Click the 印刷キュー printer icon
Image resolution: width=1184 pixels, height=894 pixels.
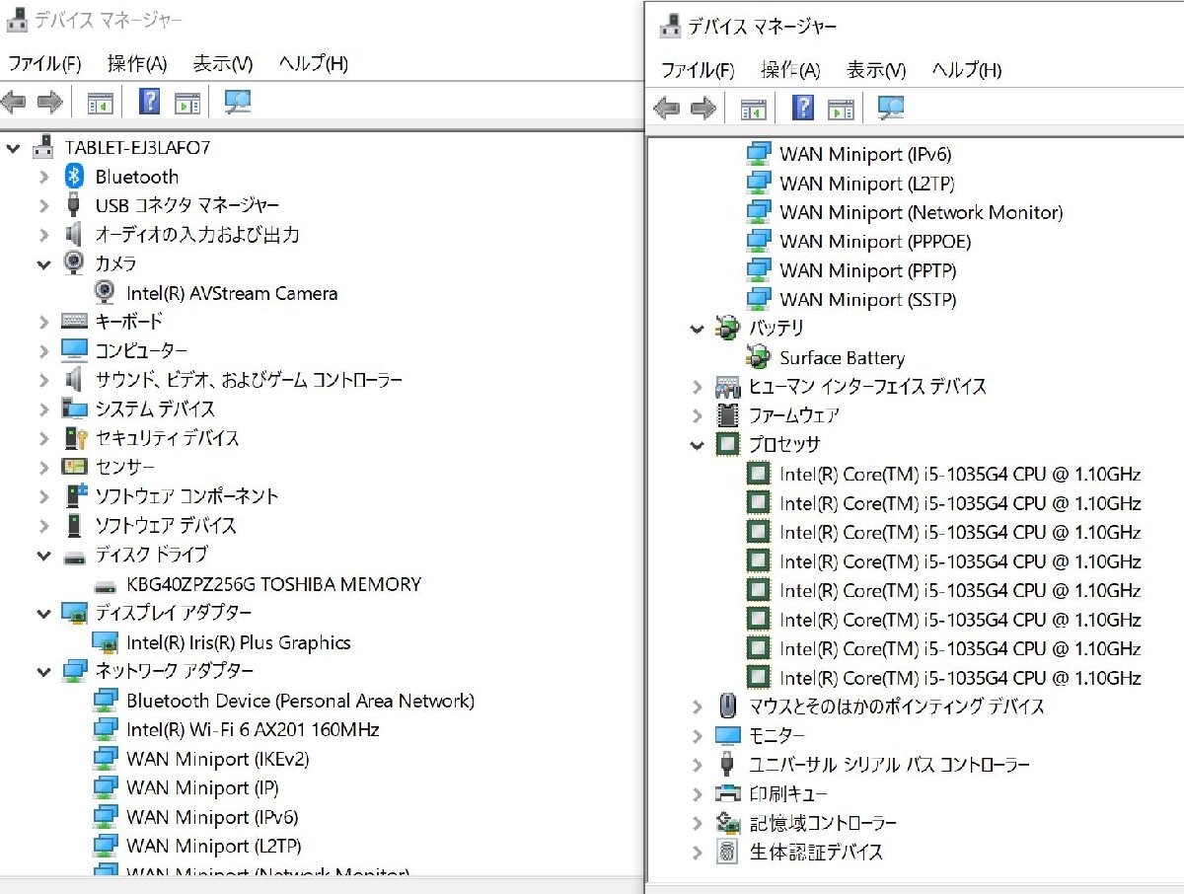728,793
